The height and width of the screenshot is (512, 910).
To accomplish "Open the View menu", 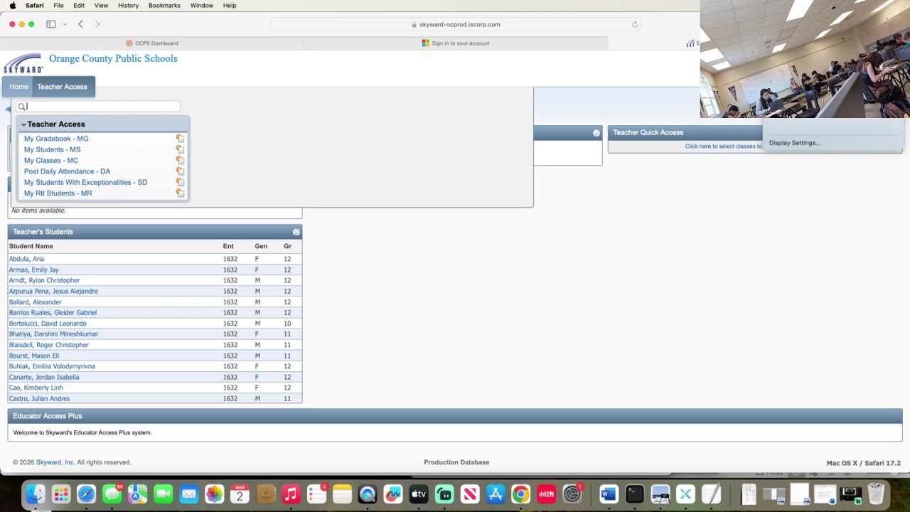I will coord(101,5).
